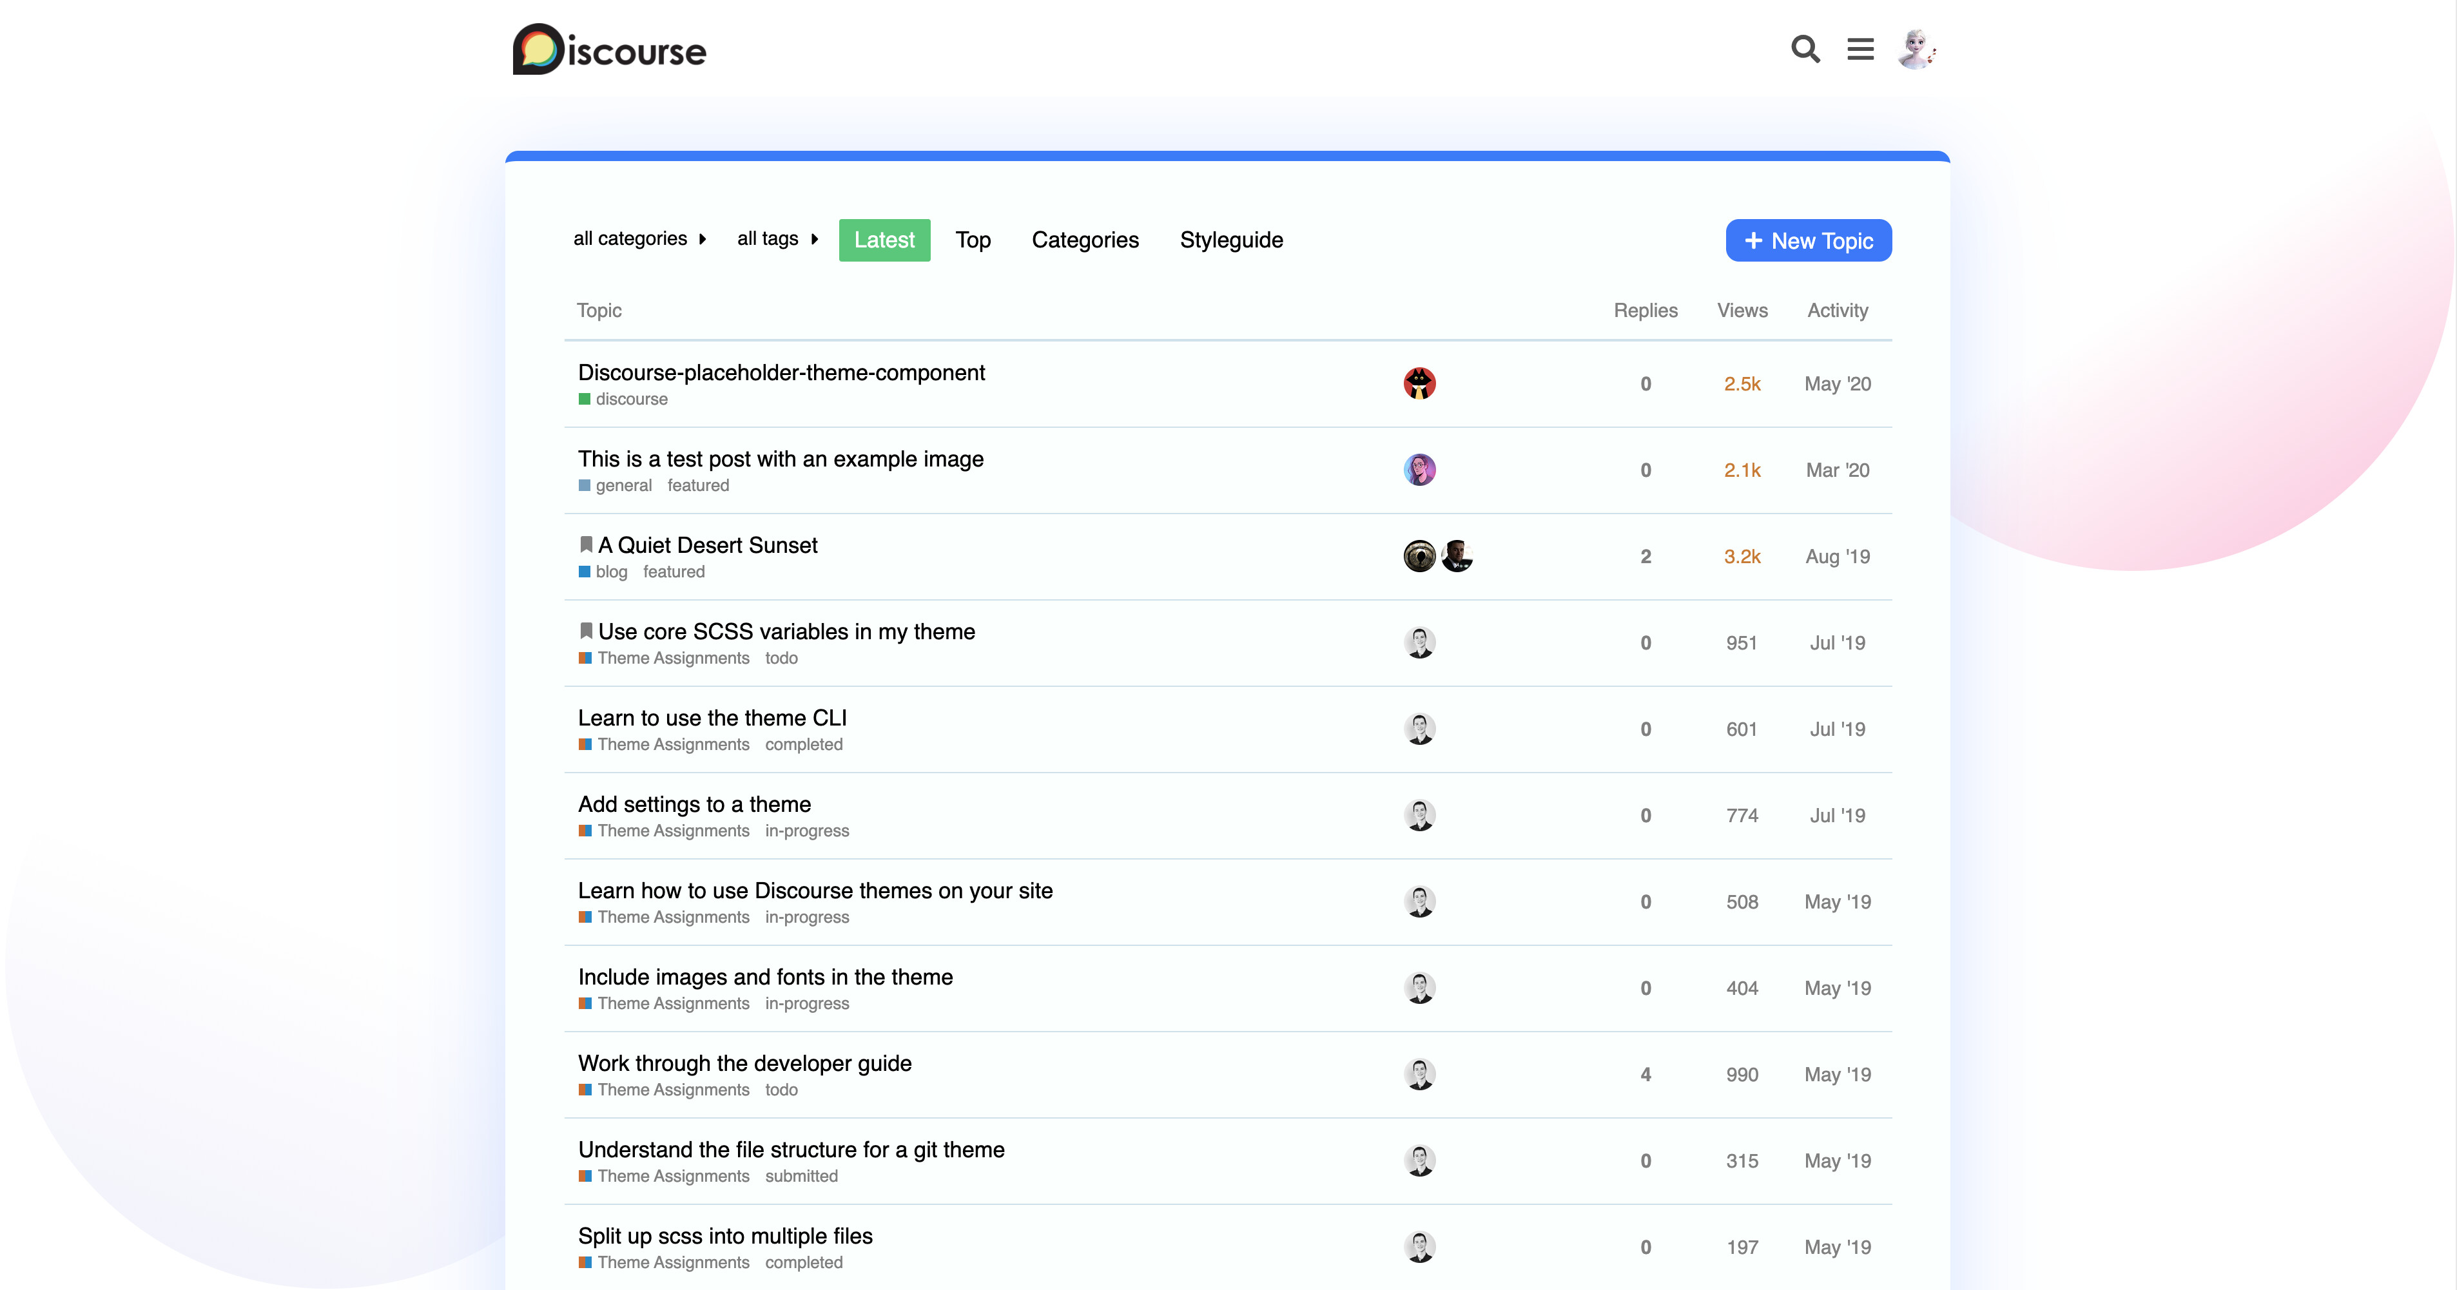Click the New Topic button
This screenshot has height=1290, width=2457.
1809,241
